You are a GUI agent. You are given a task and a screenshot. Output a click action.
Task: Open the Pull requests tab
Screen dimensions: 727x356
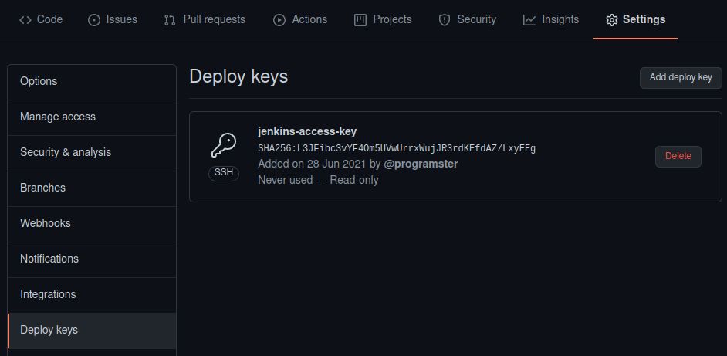(x=214, y=20)
